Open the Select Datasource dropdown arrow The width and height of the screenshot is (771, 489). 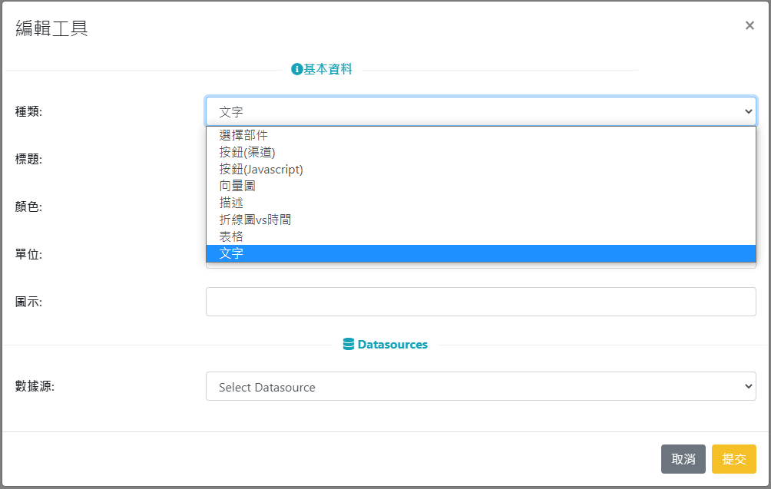coord(749,387)
